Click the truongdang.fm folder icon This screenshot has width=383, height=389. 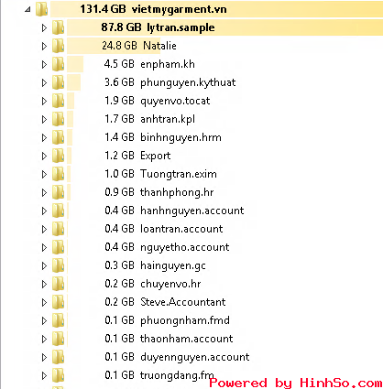point(58,375)
